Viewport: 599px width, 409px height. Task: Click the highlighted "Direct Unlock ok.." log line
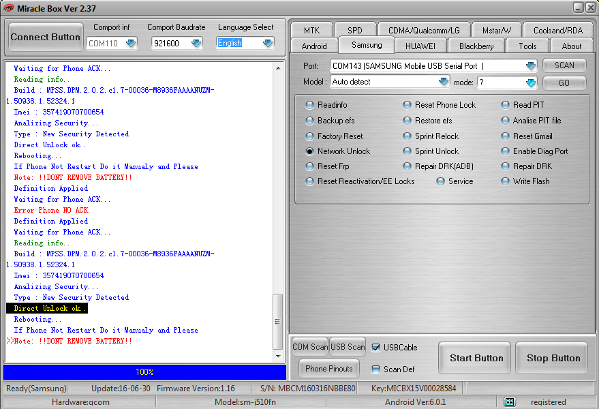[47, 308]
